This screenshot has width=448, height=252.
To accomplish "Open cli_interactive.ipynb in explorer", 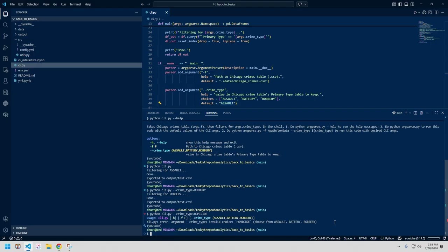I will click(31, 60).
